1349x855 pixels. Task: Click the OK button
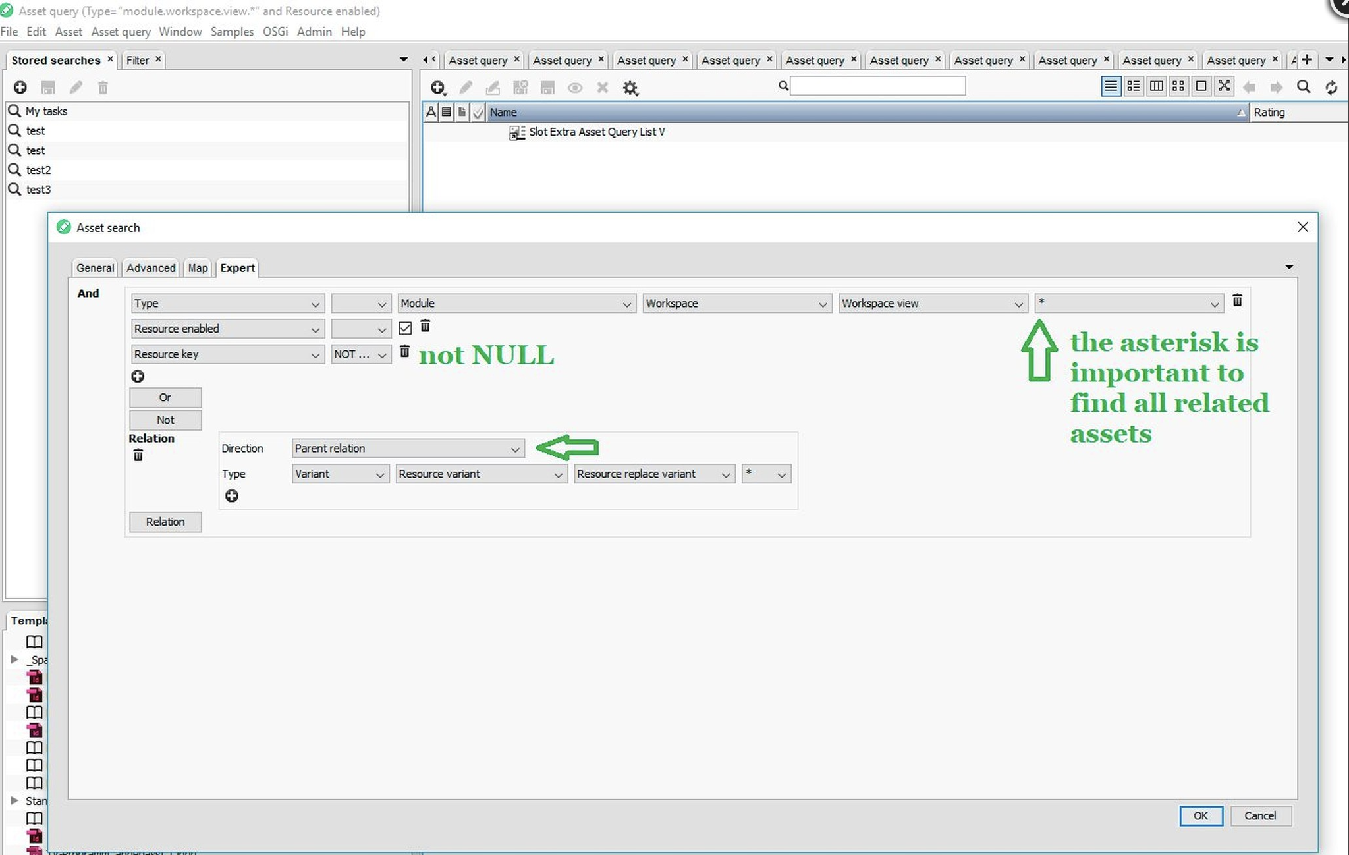(1200, 815)
